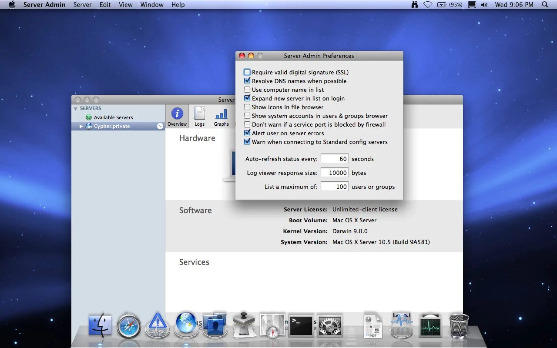Expand the Cypher.private server tree
The width and height of the screenshot is (557, 348).
click(x=81, y=126)
